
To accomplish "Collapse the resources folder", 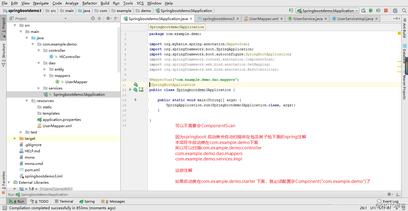I will 27,101.
